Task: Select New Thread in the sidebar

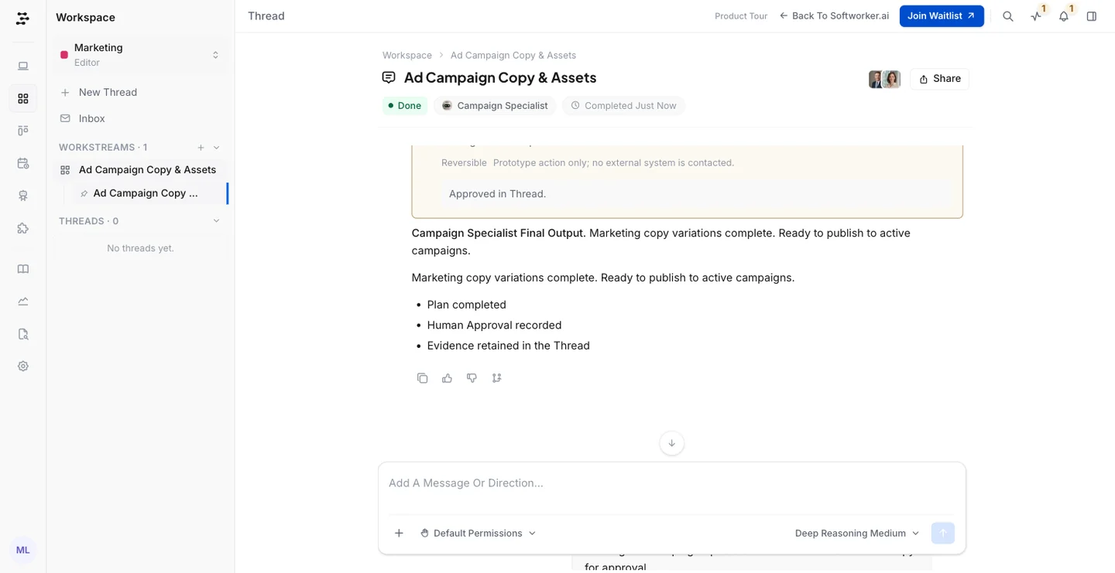Action: pyautogui.click(x=140, y=92)
